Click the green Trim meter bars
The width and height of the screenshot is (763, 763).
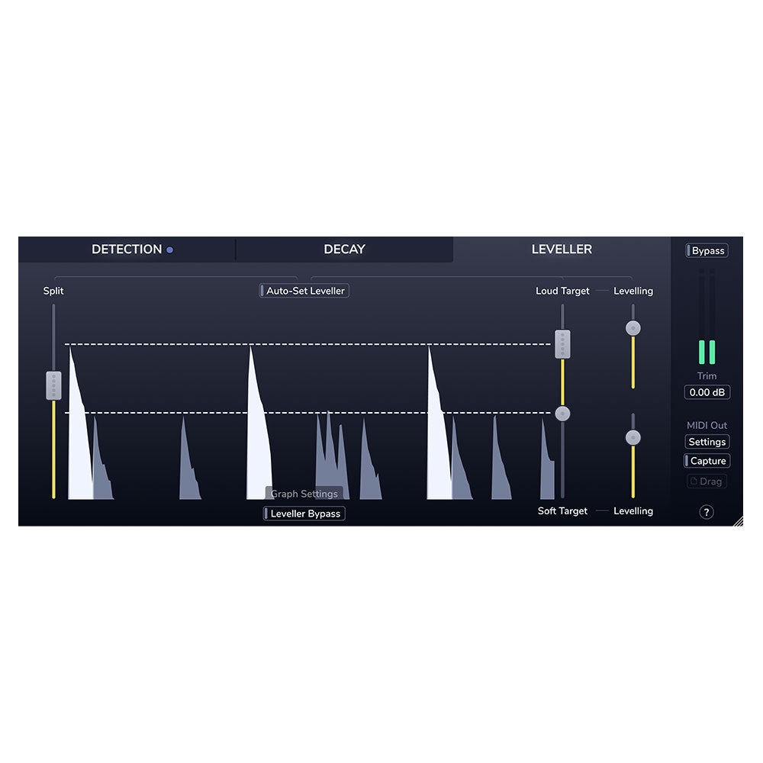[x=707, y=351]
